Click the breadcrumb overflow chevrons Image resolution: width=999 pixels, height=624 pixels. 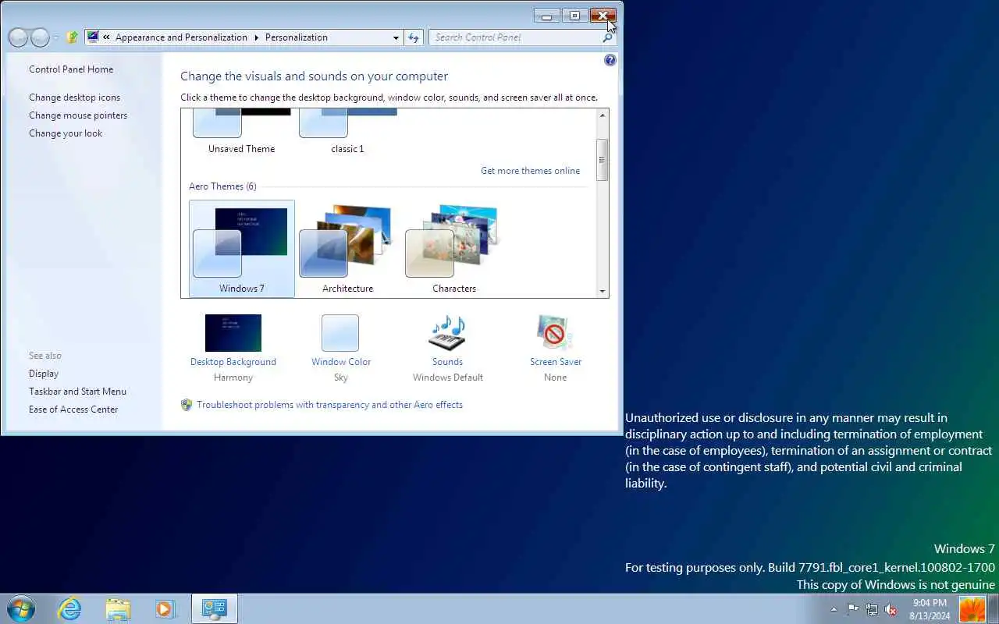tap(106, 37)
